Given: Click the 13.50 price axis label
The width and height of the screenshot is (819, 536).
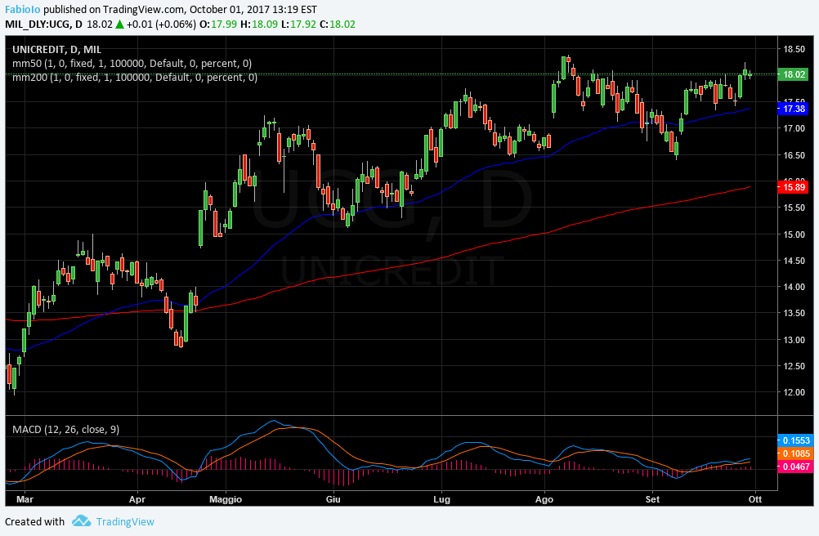Looking at the screenshot, I should point(794,313).
